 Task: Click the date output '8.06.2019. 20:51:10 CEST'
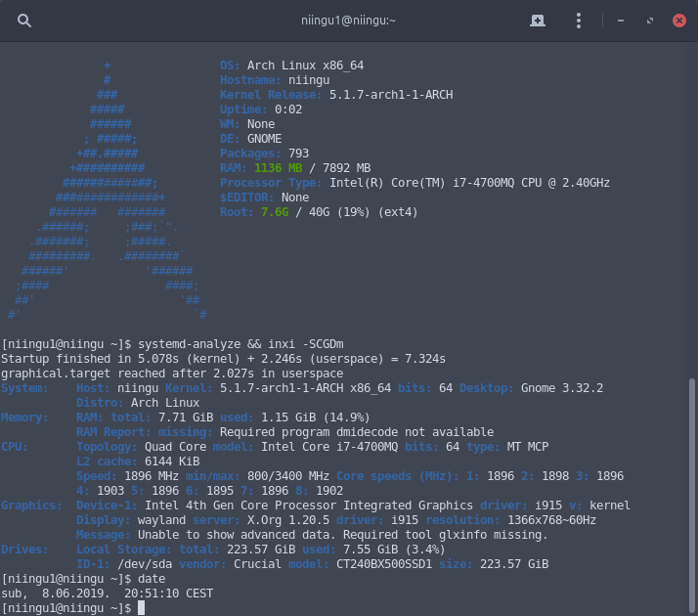coord(127,594)
